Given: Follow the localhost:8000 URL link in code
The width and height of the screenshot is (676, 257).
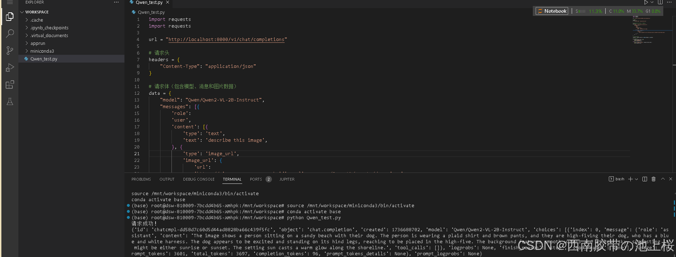Looking at the screenshot, I should coord(226,40).
